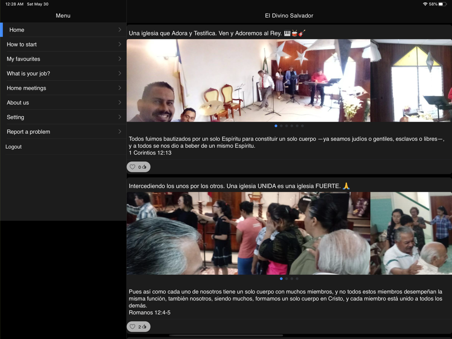Open the elderly men embracing photo
Image resolution: width=452 pixels, height=339 pixels.
pos(411,233)
